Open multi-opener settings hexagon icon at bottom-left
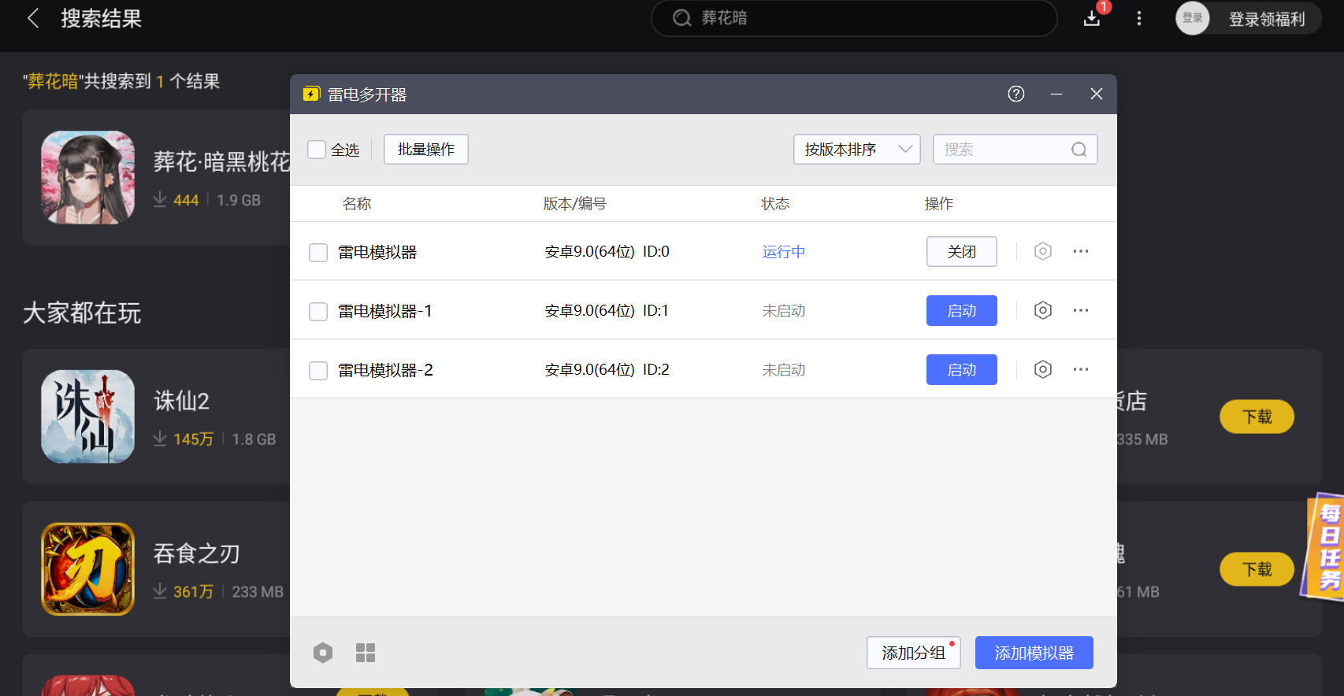 pyautogui.click(x=323, y=653)
